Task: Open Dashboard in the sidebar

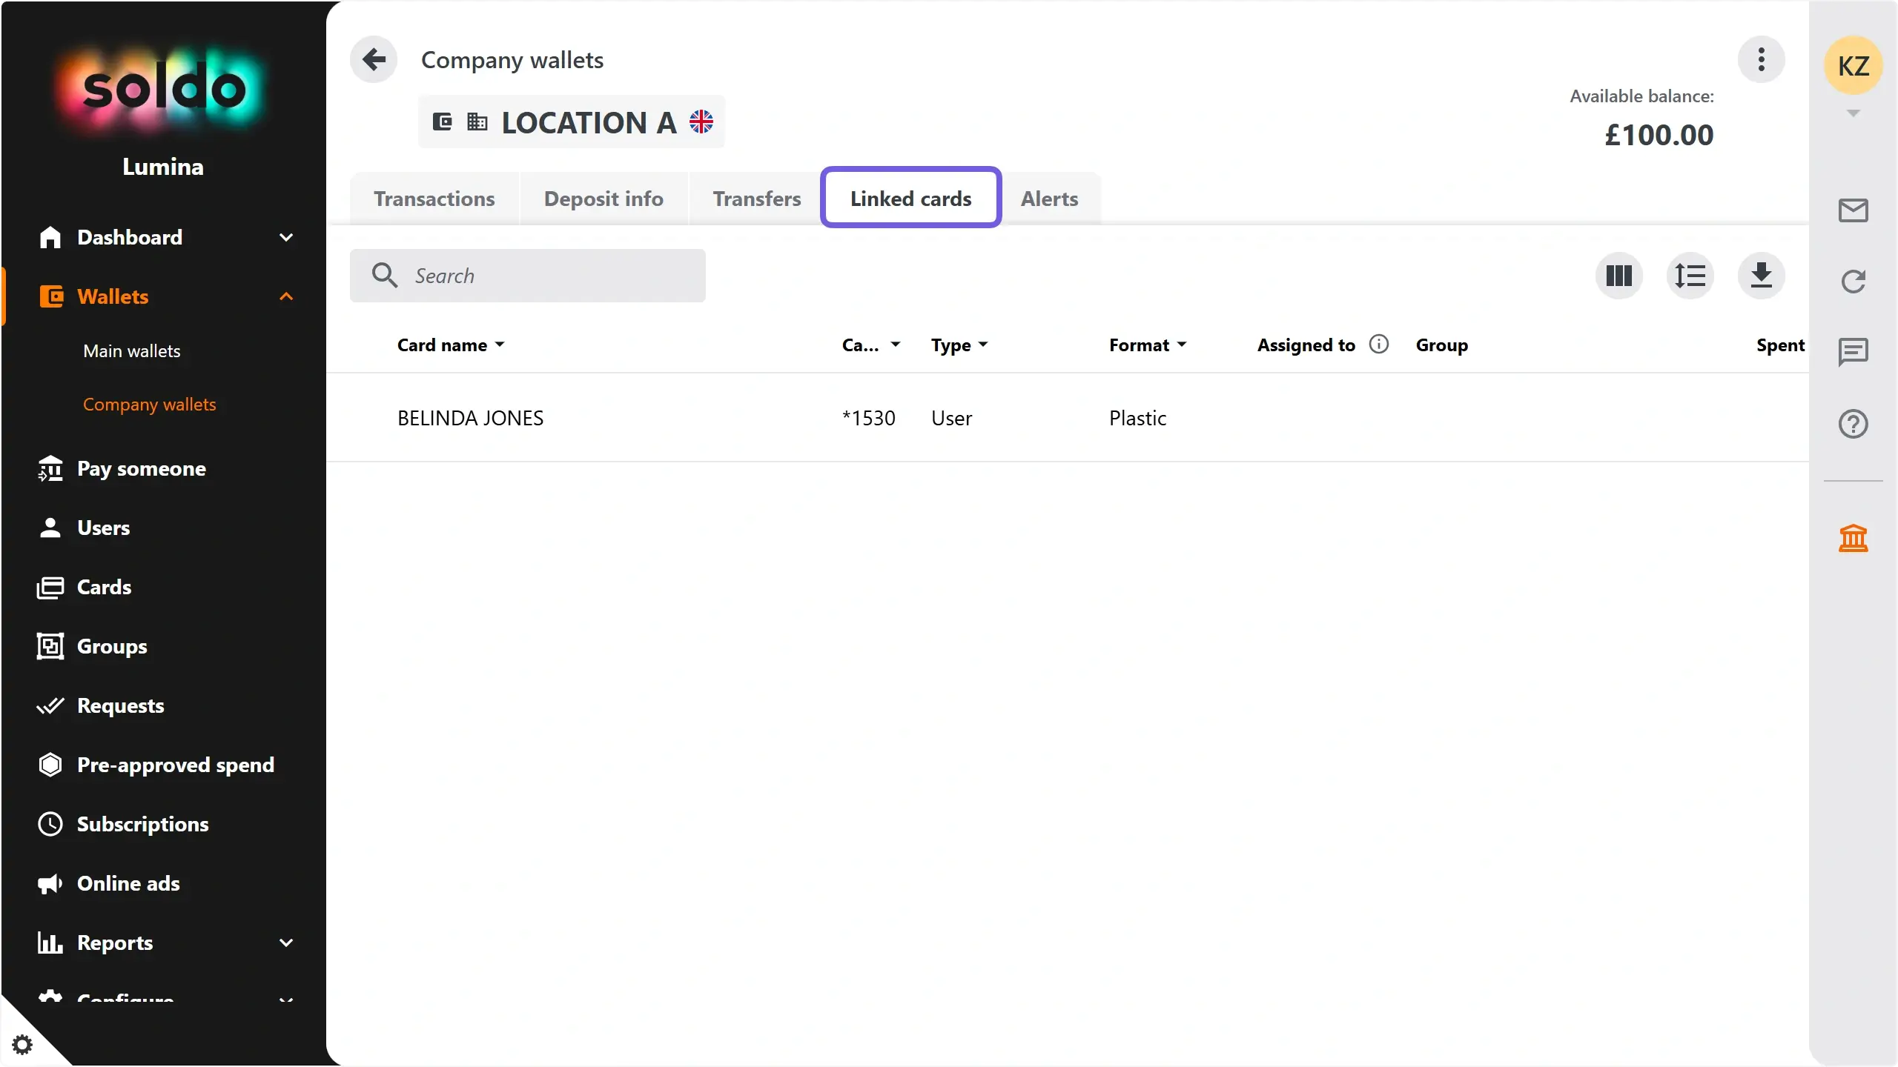Action: 130,237
